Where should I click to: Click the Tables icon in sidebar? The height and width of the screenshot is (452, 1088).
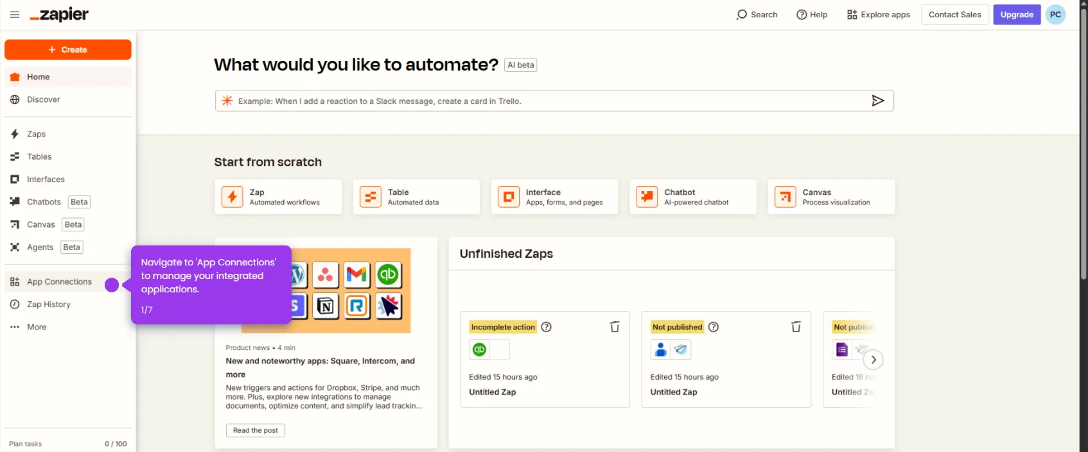(15, 156)
